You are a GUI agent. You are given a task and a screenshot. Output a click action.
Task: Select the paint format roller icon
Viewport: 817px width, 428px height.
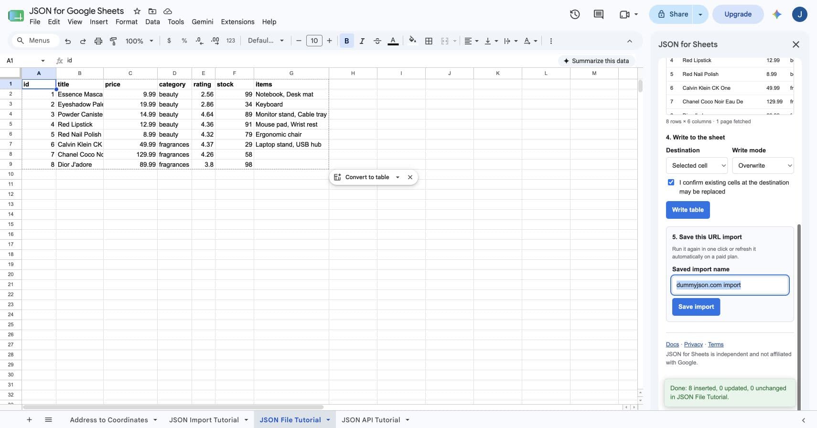pos(113,41)
